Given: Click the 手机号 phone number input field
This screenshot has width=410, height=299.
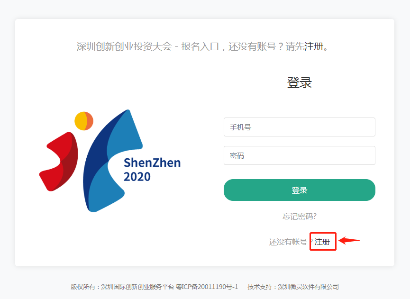Looking at the screenshot, I should coord(299,127).
